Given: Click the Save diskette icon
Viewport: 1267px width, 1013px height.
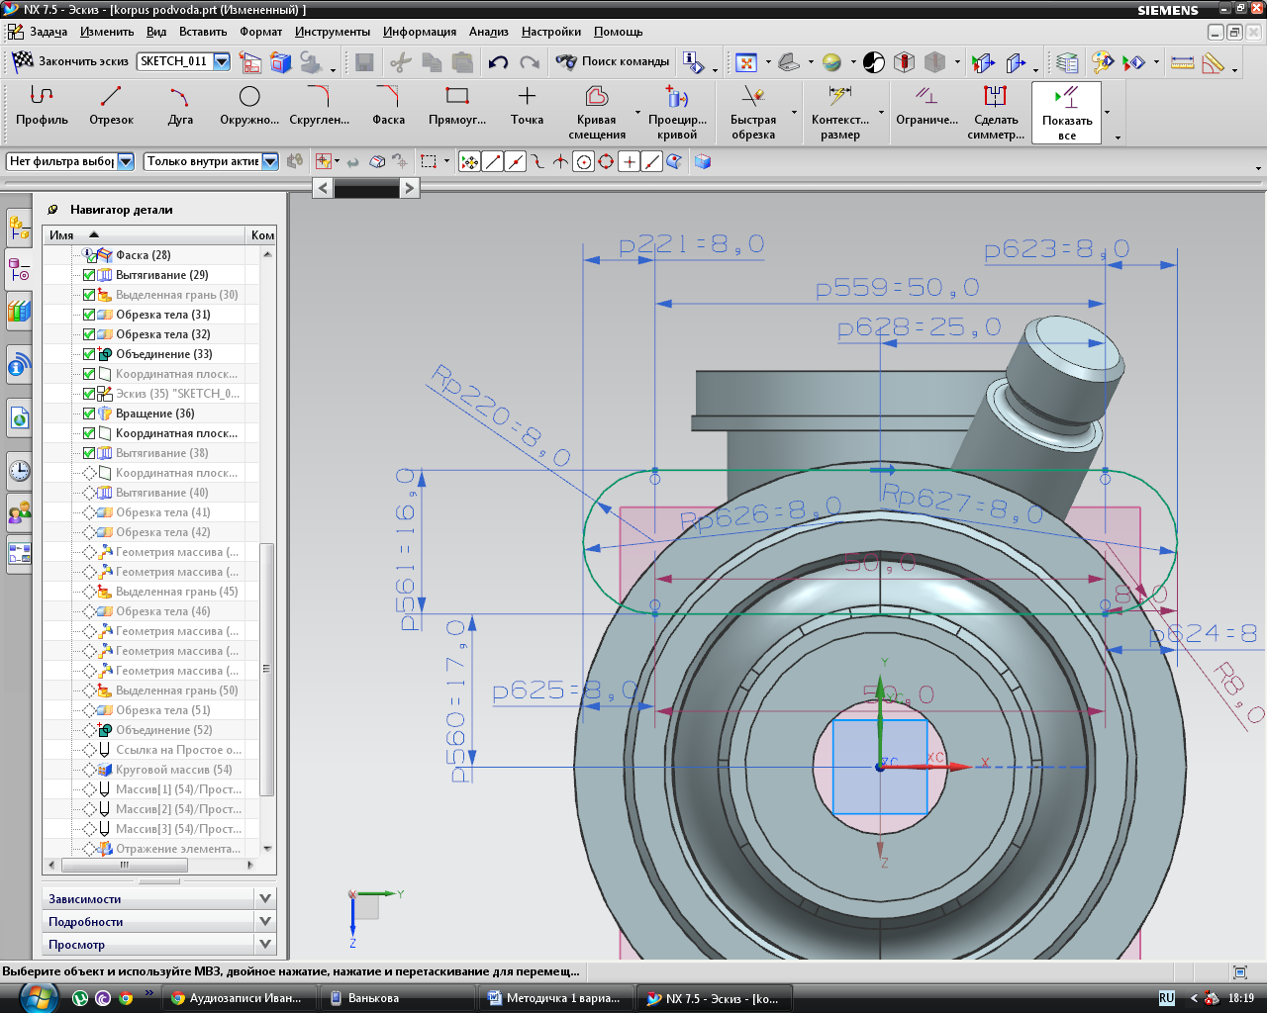Looking at the screenshot, I should coord(364,62).
